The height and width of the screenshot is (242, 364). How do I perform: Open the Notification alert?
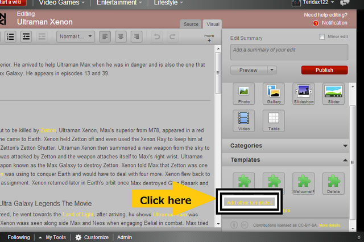(330, 23)
